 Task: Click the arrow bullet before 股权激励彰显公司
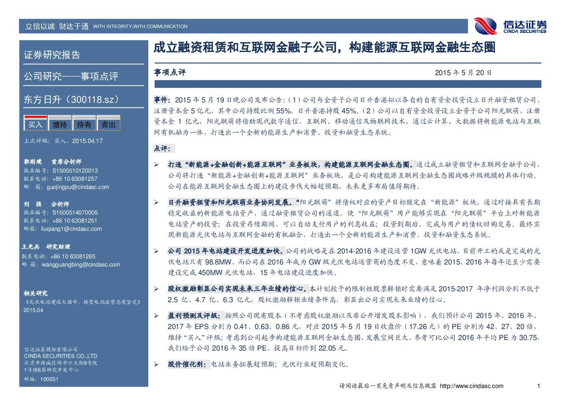(156, 289)
